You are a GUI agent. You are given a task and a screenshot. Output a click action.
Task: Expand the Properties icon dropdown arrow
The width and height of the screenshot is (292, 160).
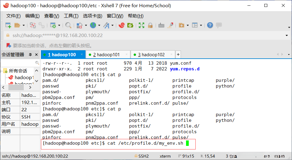[59, 25]
